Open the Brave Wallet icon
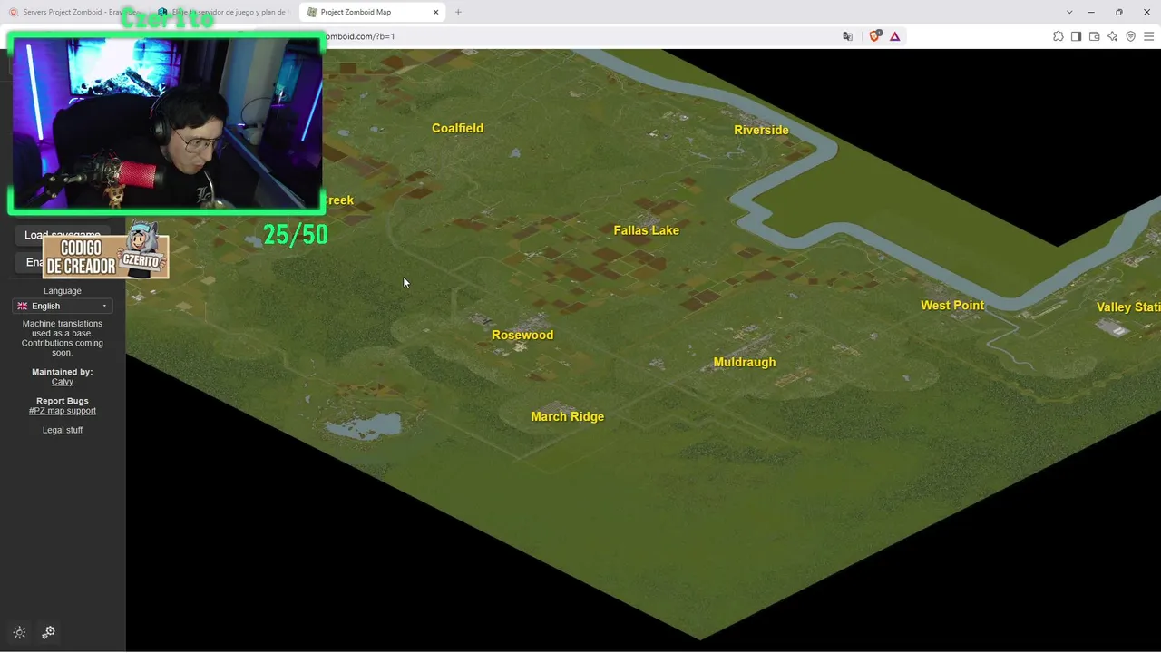Image resolution: width=1161 pixels, height=653 pixels. click(1094, 36)
